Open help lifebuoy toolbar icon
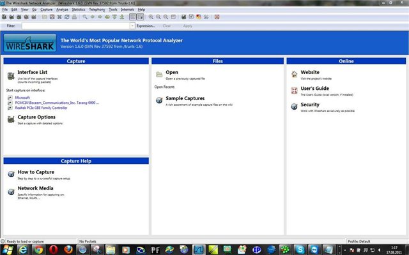 click(x=217, y=17)
